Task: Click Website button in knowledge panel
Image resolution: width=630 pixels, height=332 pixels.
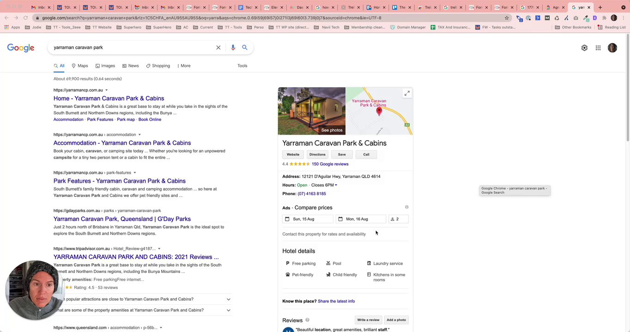Action: tap(293, 154)
